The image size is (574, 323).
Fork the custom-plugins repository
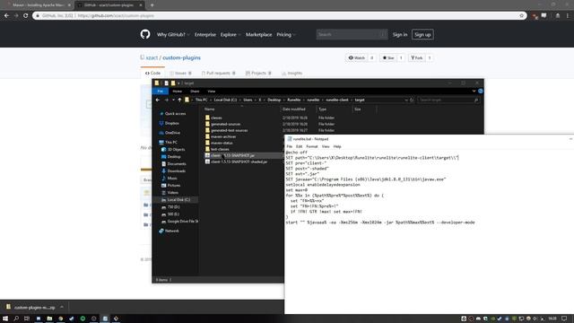coord(416,57)
